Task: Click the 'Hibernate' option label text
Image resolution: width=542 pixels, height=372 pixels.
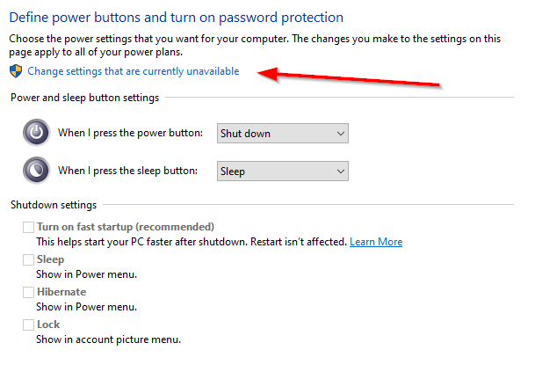Action: pos(61,292)
